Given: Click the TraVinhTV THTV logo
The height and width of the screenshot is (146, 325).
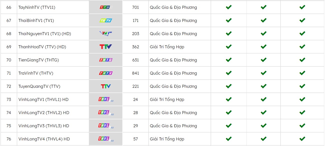Looking at the screenshot, I should 106,73.
